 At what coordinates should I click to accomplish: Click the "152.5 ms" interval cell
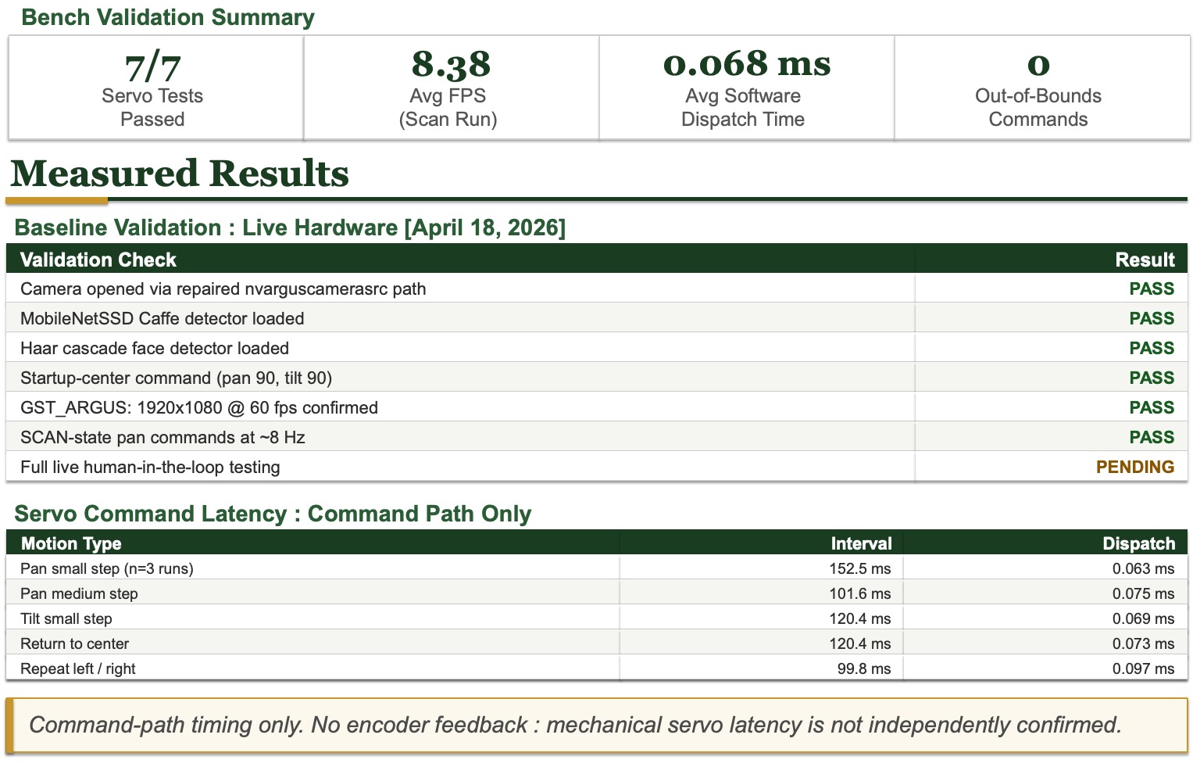860,568
